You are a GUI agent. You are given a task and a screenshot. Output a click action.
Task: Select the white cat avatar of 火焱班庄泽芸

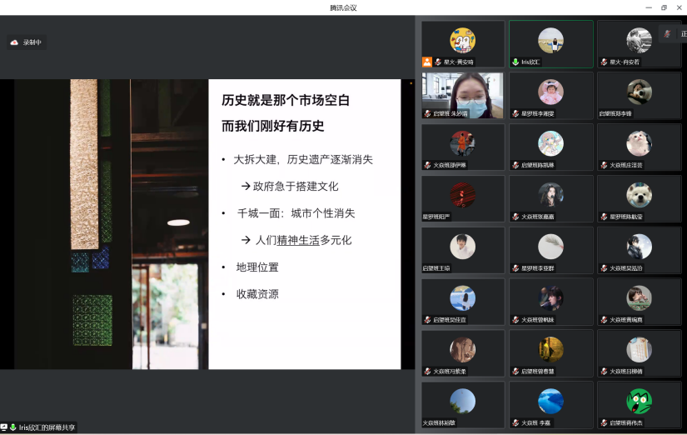[x=639, y=143]
